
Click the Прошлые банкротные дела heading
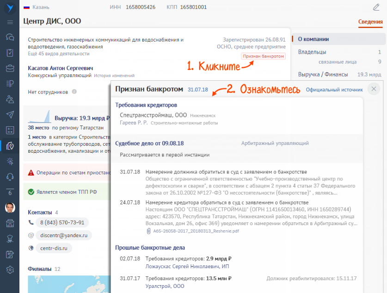(150, 248)
